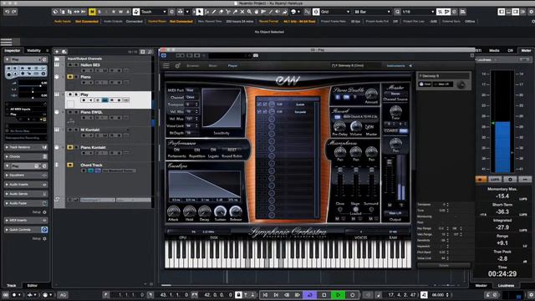Switch to the Player tab in Play
The image size is (535, 301).
point(232,65)
